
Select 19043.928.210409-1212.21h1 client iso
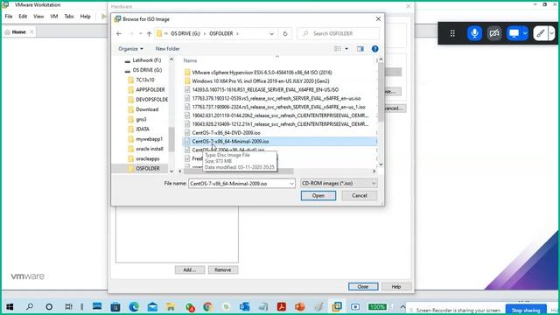(x=280, y=124)
